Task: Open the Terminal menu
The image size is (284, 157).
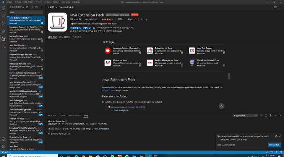Action: [65, 2]
